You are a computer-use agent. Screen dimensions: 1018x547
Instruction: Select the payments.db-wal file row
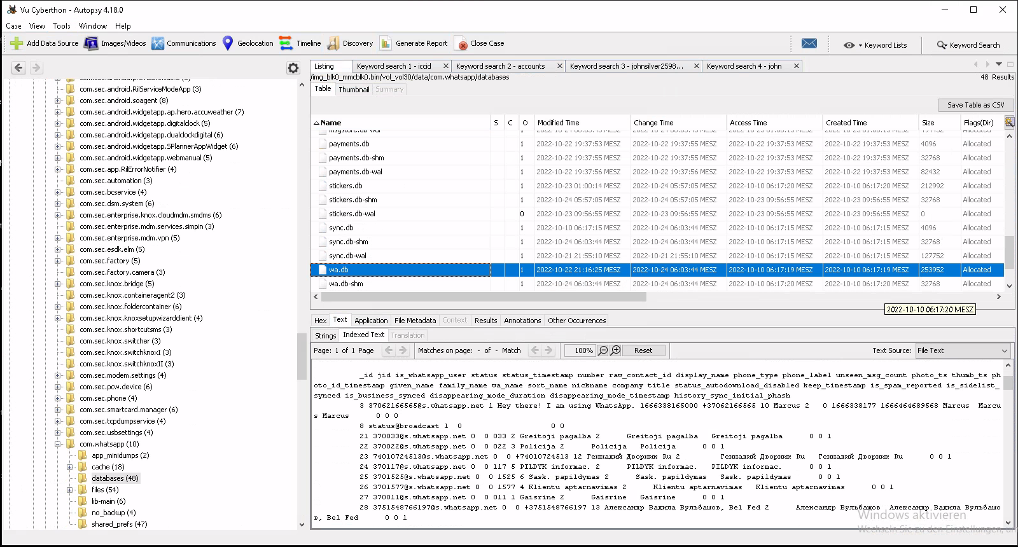[657, 172]
